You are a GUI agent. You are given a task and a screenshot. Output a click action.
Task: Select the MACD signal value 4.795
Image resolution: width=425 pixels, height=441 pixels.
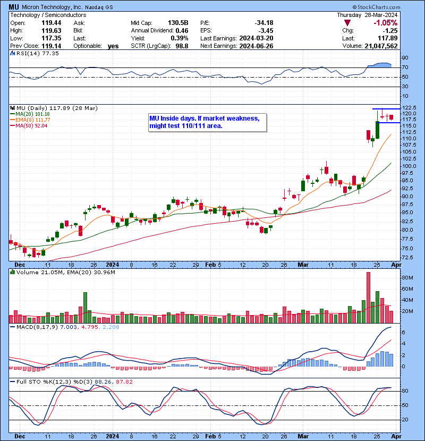[x=90, y=327]
